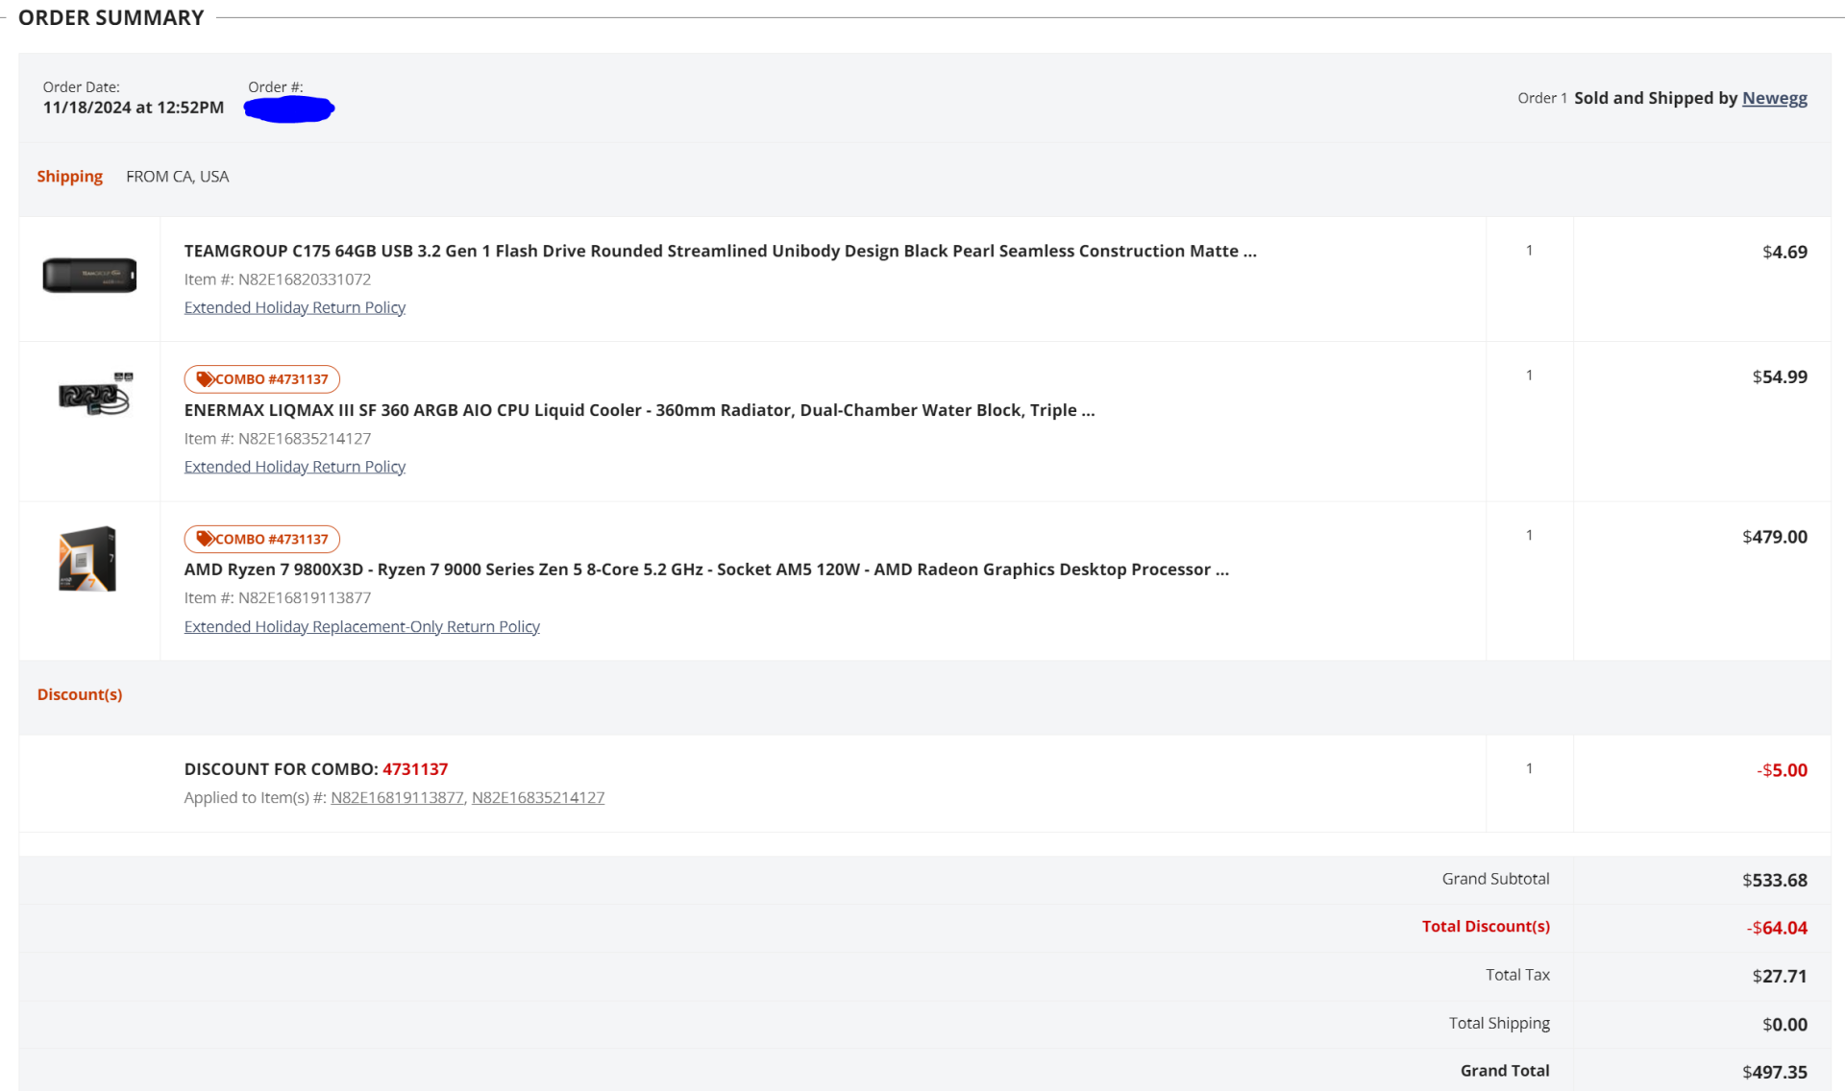
Task: Open ENERMAX cooler Extended Holiday Return Policy
Action: tap(294, 467)
